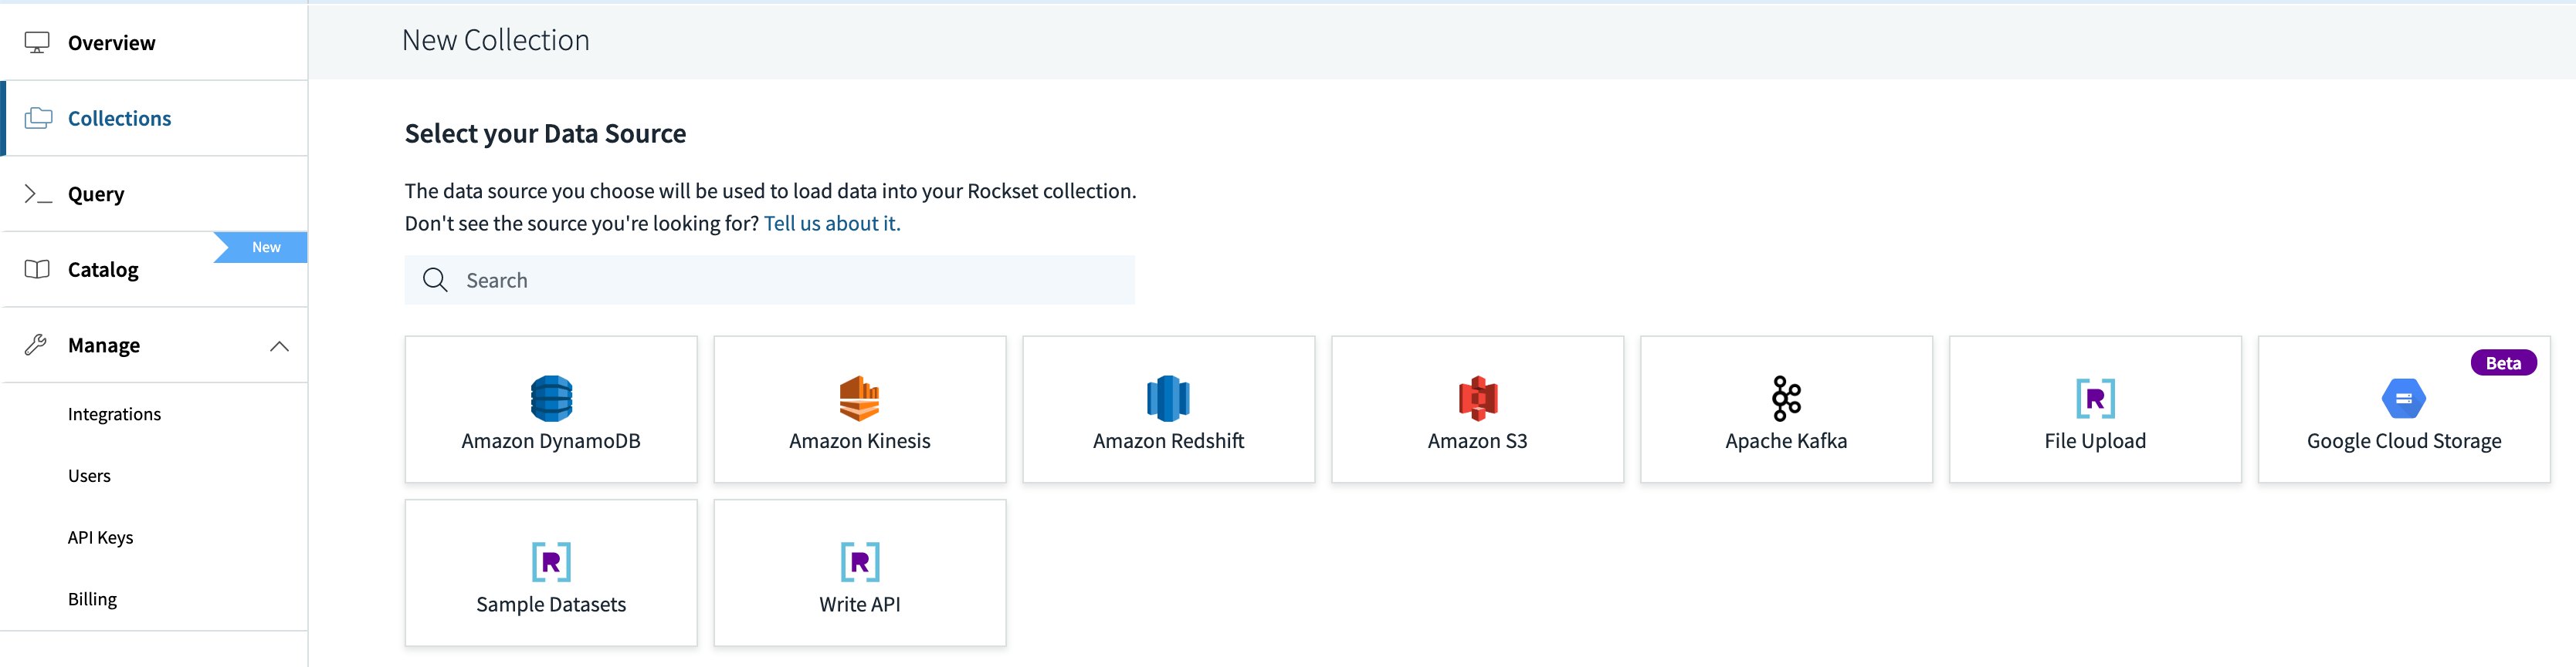The width and height of the screenshot is (2576, 667).
Task: Open the API Keys page
Action: [100, 537]
